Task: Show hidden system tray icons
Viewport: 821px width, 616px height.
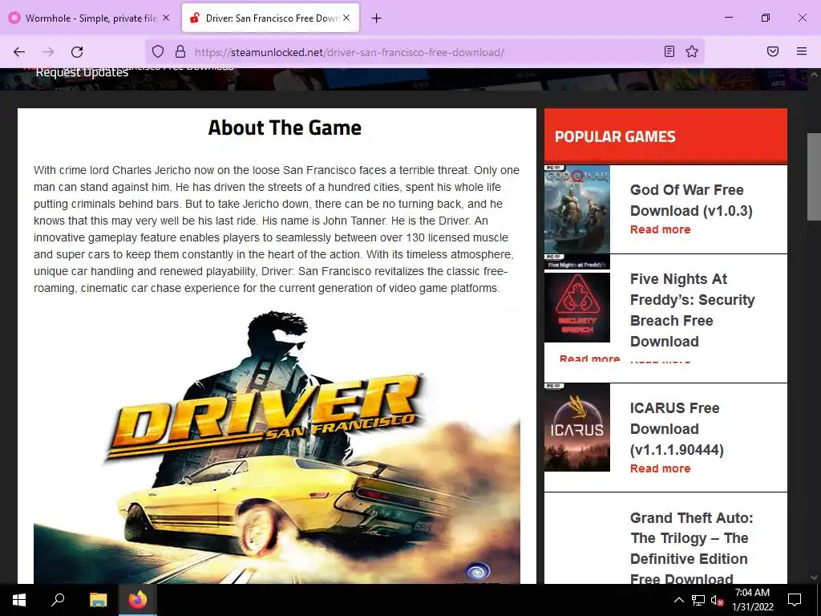Action: (678, 600)
